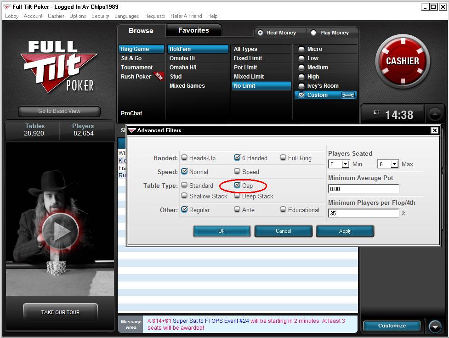Click the round arrow button beside the clock
The width and height of the screenshot is (449, 338).
coord(435,114)
